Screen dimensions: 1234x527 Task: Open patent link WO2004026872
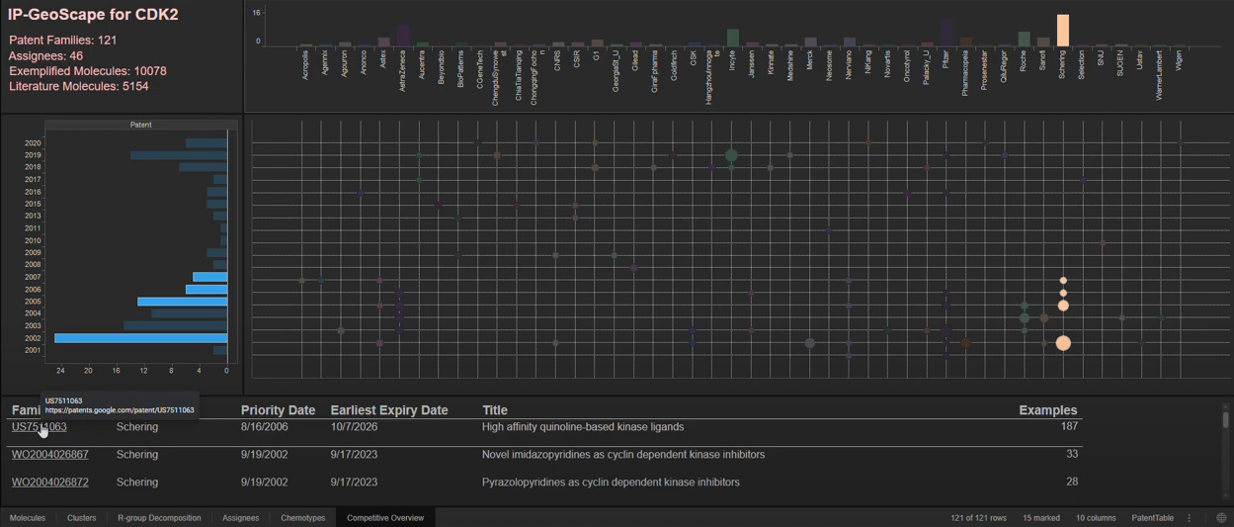[50, 483]
